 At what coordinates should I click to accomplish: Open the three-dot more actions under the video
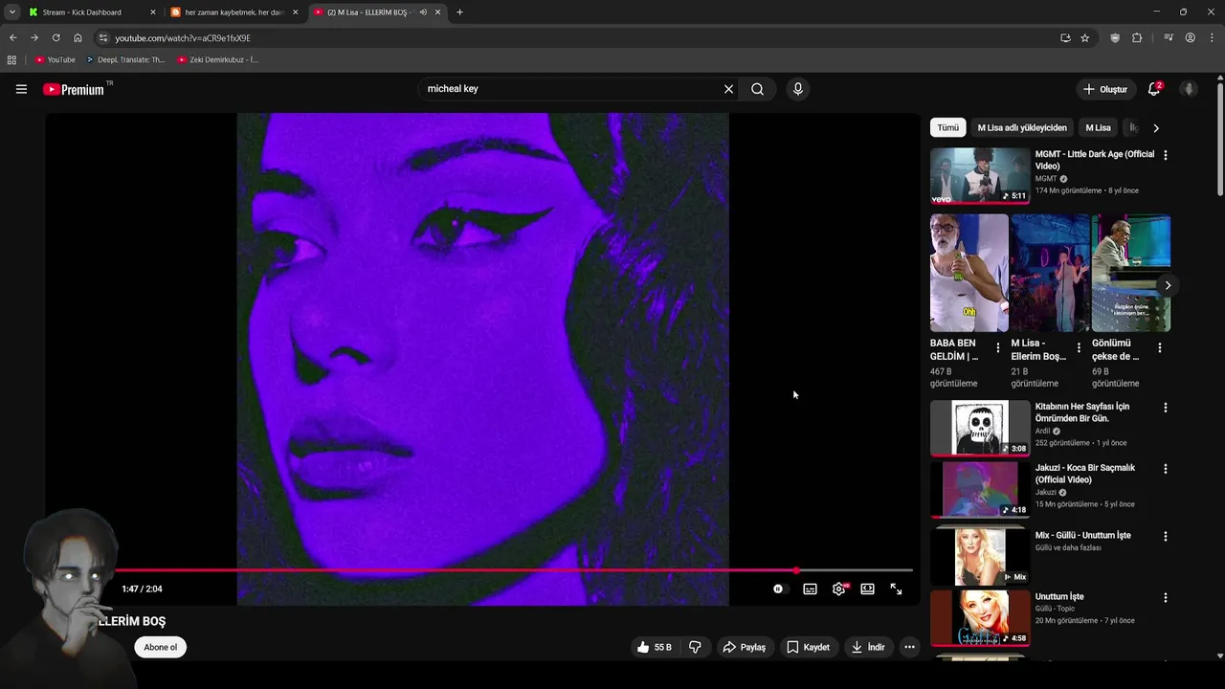pyautogui.click(x=909, y=647)
